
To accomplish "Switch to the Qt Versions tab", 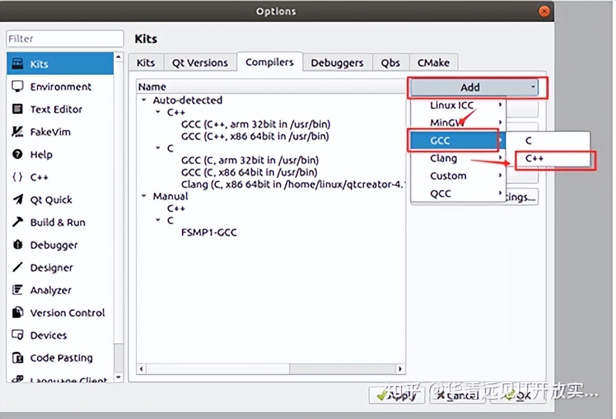I will (x=200, y=62).
